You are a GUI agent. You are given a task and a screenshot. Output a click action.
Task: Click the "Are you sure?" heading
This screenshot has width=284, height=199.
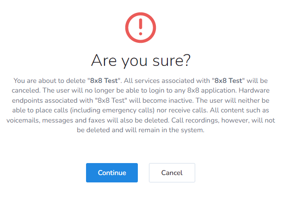(142, 60)
